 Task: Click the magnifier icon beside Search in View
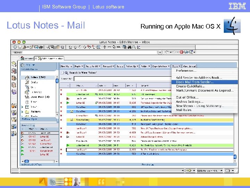pos(66,73)
